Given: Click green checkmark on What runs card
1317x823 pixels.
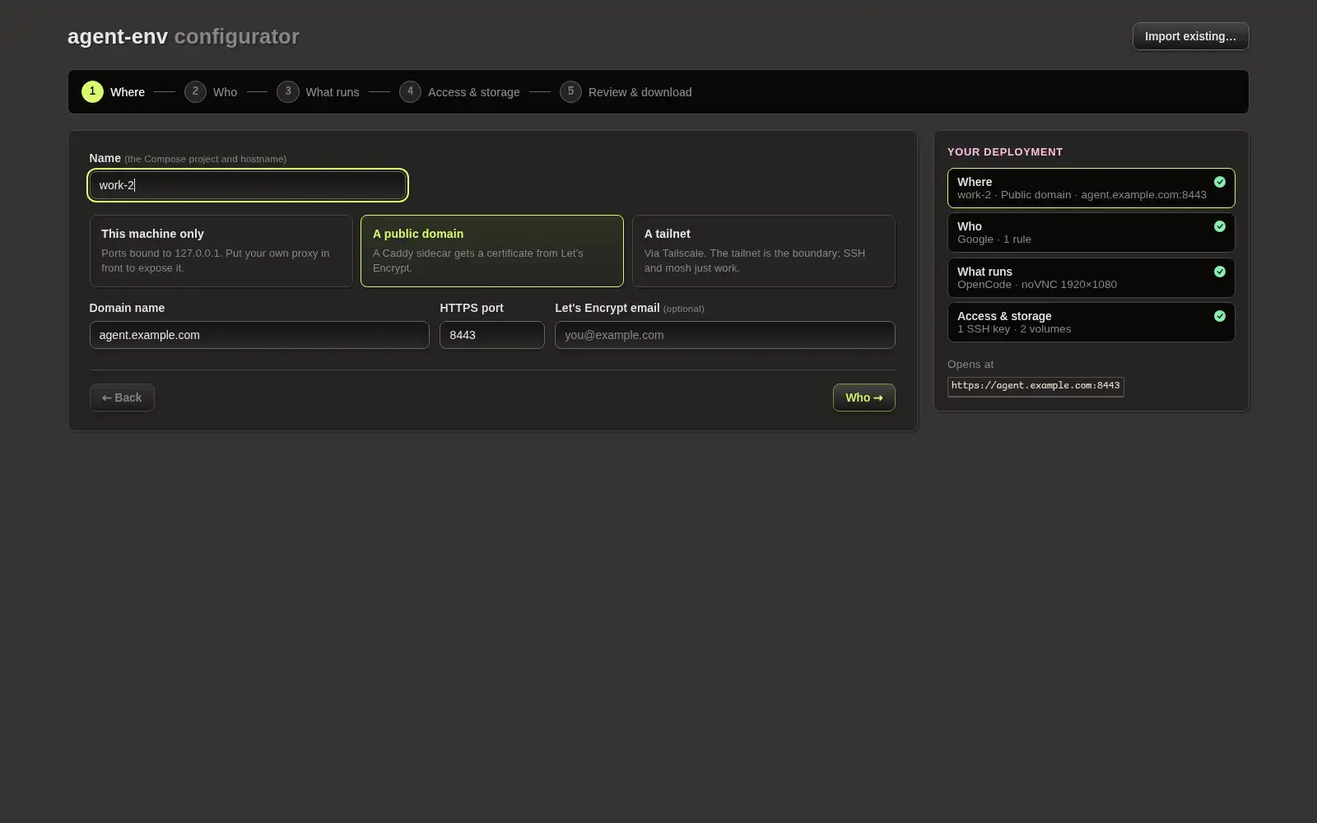Looking at the screenshot, I should pyautogui.click(x=1220, y=272).
